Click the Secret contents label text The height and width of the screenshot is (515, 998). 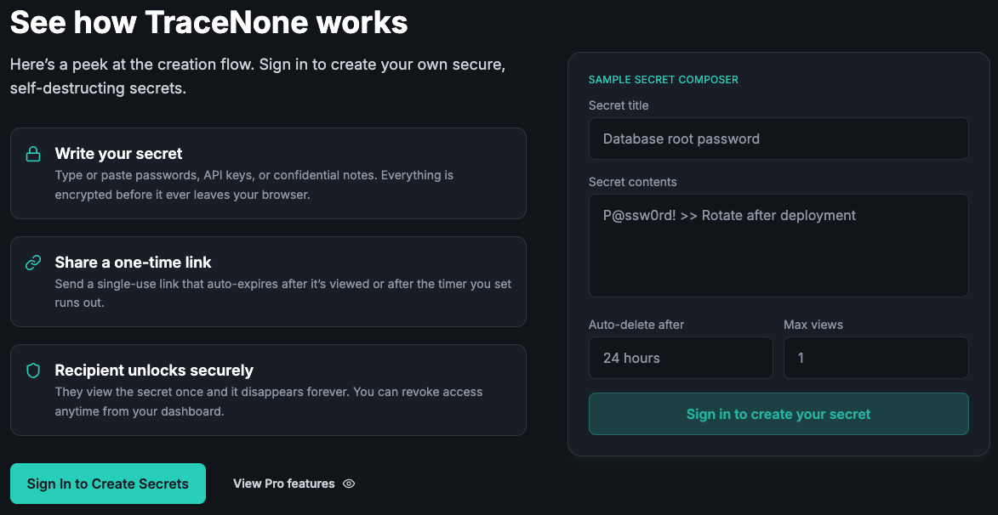[x=633, y=182]
